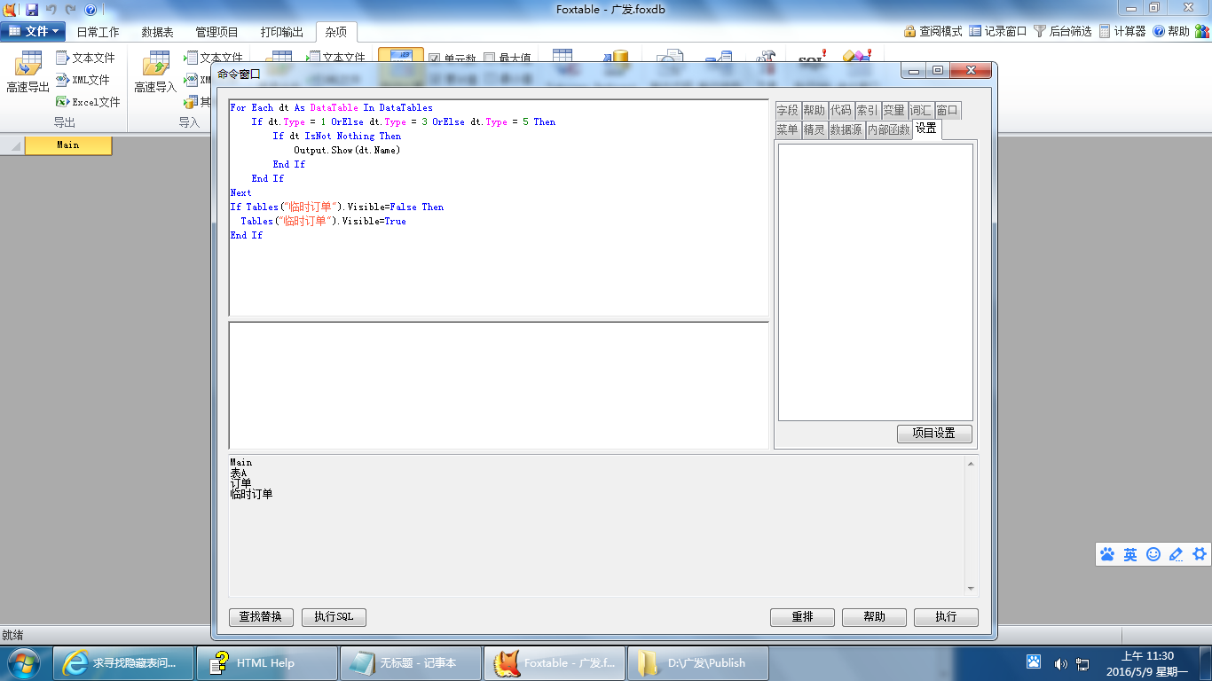Open the 日常工作 ribbon tab
Image resolution: width=1212 pixels, height=681 pixels.
98,32
